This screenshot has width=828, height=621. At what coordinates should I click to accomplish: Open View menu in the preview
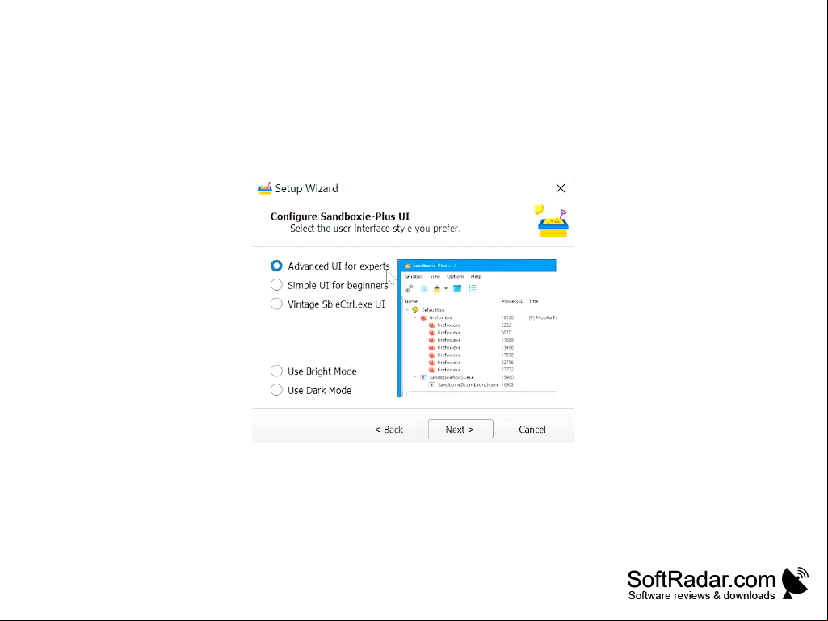(435, 276)
